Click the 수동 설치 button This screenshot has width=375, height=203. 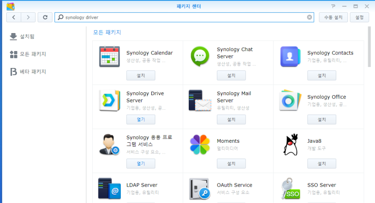point(333,17)
